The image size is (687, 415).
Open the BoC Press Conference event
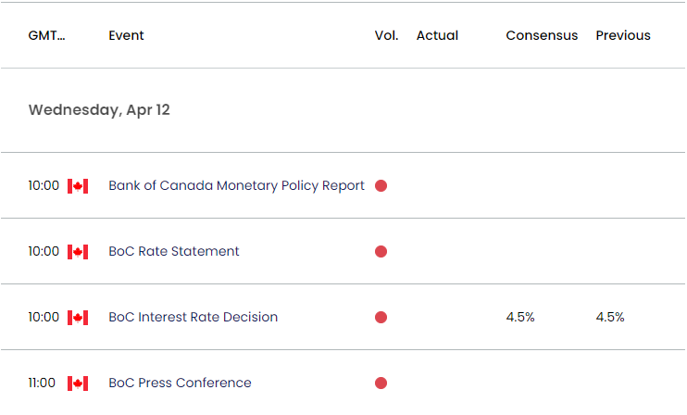pos(180,384)
